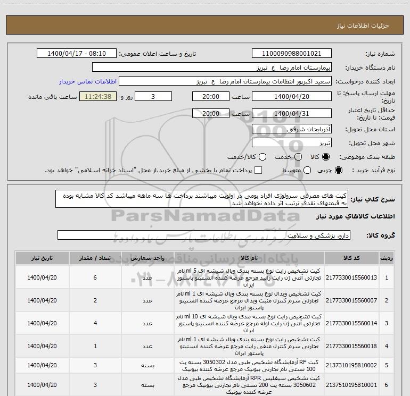Viewport: 410px width, 396px height.
Task: Click the remaining time field 11:24:38
Action: [98, 96]
